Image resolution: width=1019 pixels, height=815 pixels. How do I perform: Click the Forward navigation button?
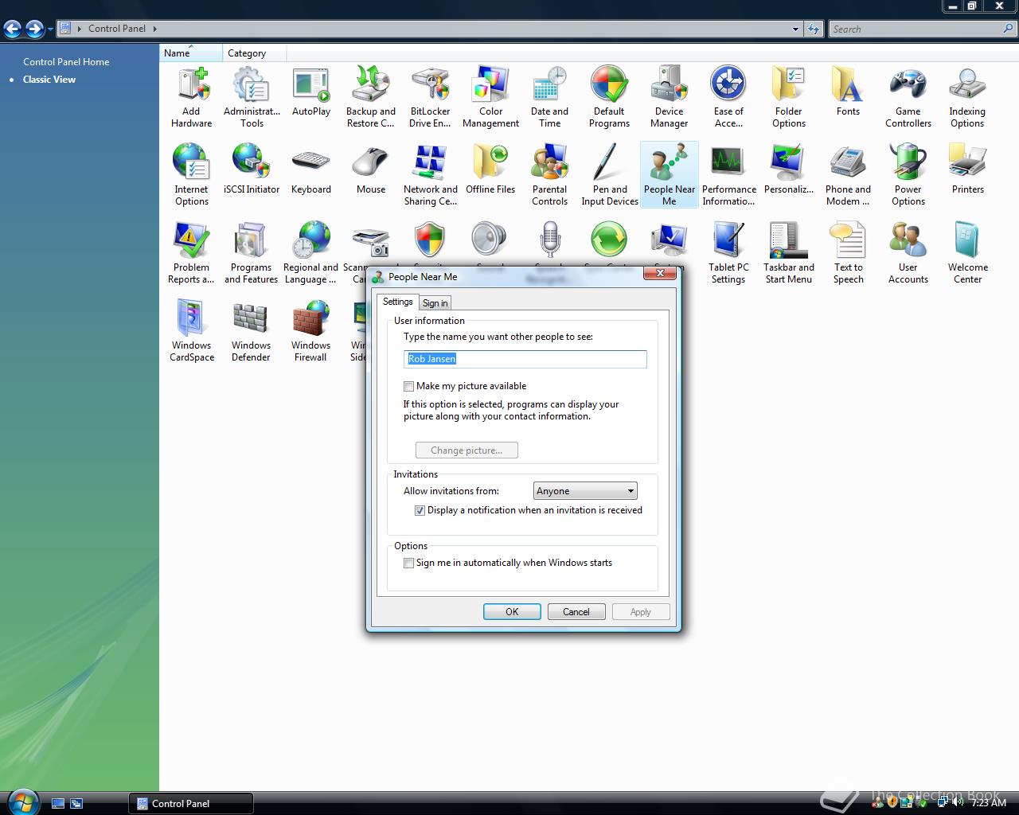click(x=34, y=29)
